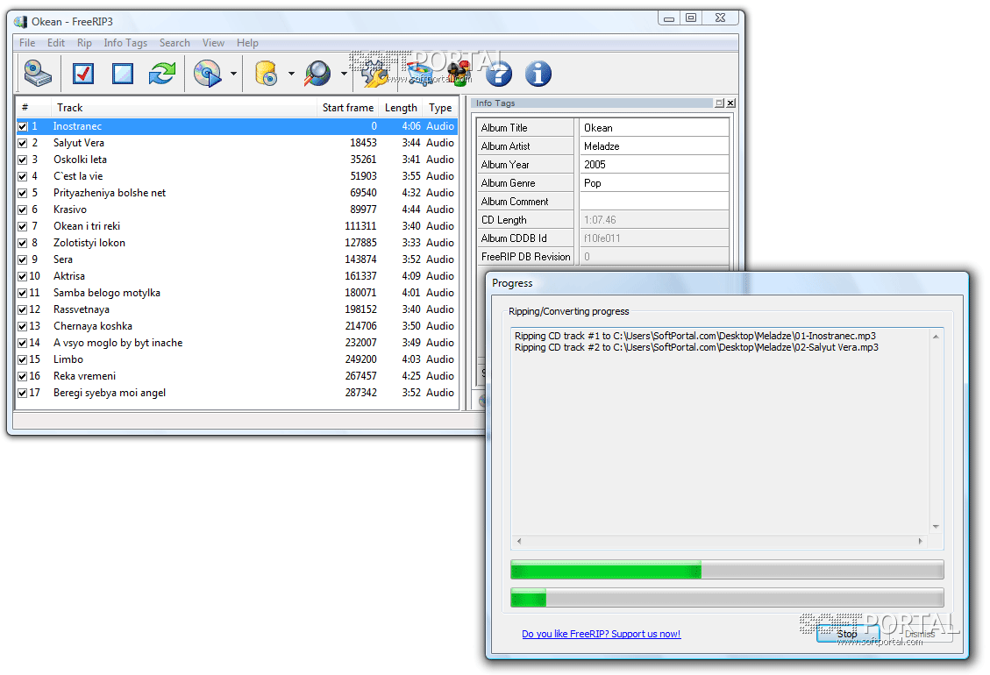
Task: Click the deselect all tracks empty box icon
Action: [x=123, y=74]
